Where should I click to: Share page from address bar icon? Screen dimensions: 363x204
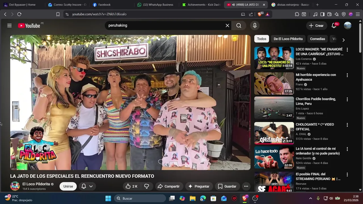[251, 14]
